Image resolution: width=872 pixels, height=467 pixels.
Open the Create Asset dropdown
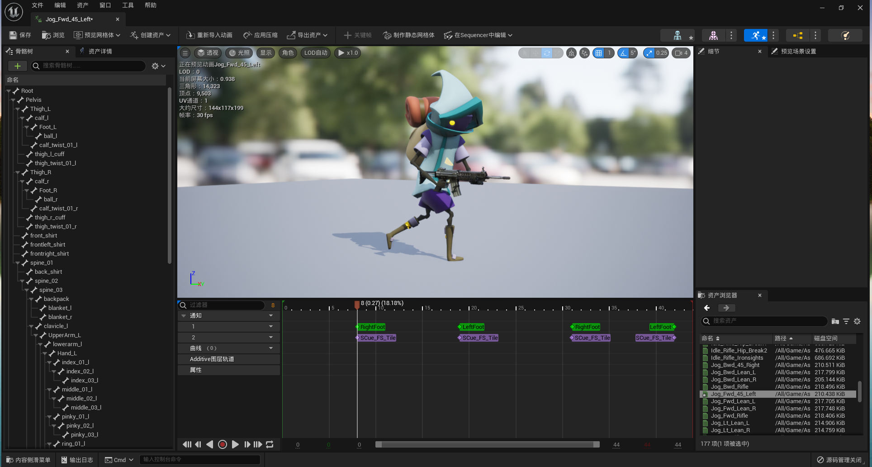coord(151,35)
